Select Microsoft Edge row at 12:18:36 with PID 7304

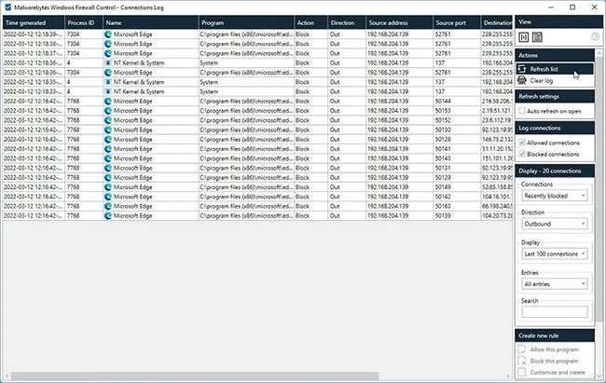tap(257, 73)
